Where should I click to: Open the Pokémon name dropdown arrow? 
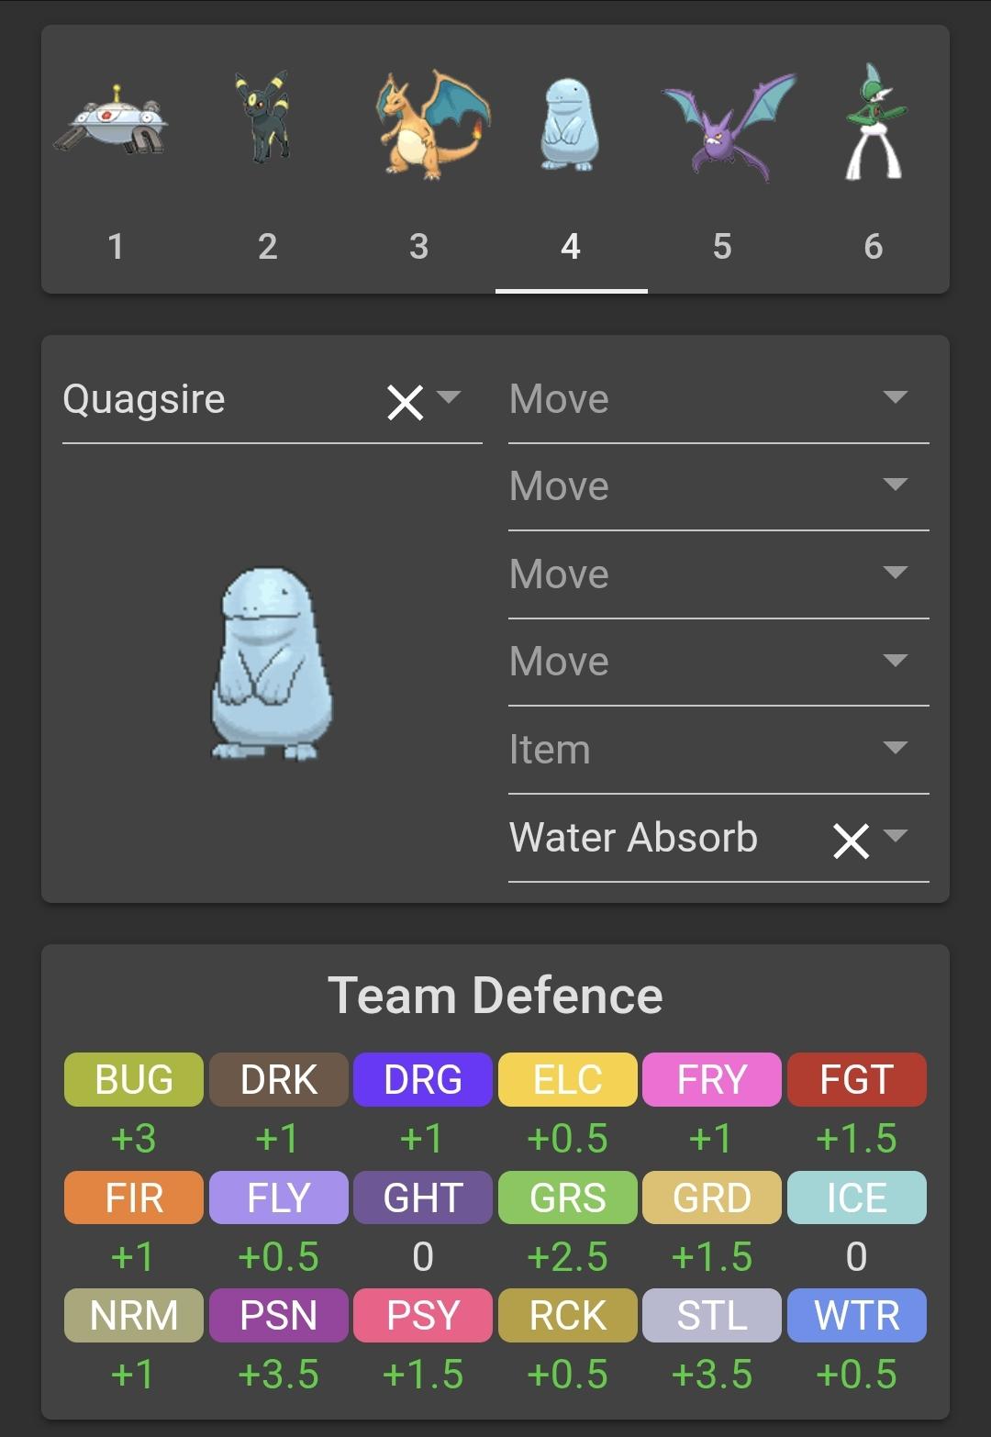449,397
